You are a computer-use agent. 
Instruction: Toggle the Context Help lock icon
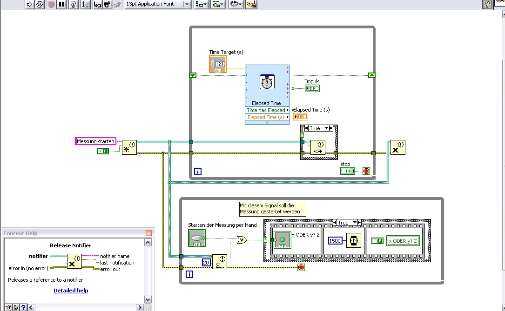pos(15,307)
